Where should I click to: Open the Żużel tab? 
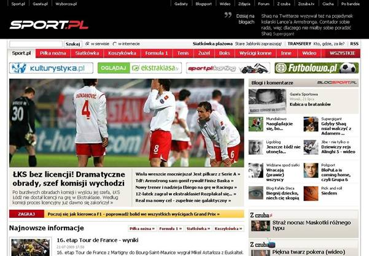point(204,53)
